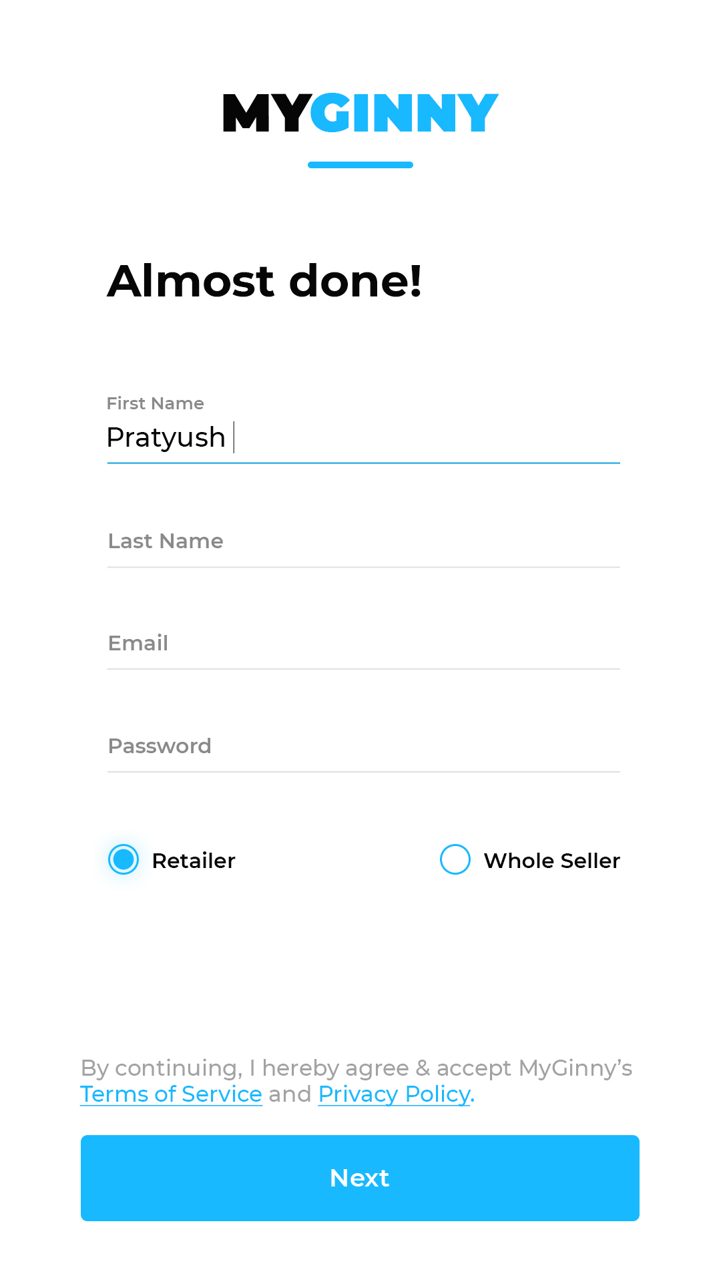The width and height of the screenshot is (721, 1282).
Task: Click the MyGinny logo
Action: [360, 113]
